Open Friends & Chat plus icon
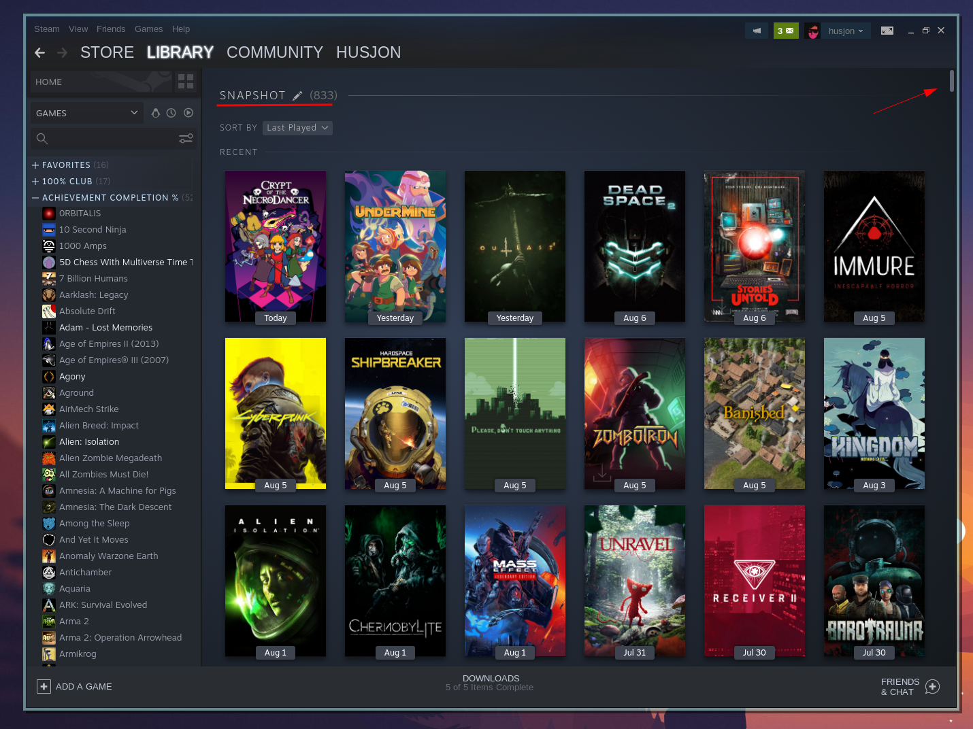The height and width of the screenshot is (729, 973). click(933, 687)
